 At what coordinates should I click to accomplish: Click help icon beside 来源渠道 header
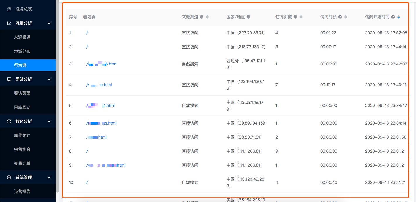point(202,17)
